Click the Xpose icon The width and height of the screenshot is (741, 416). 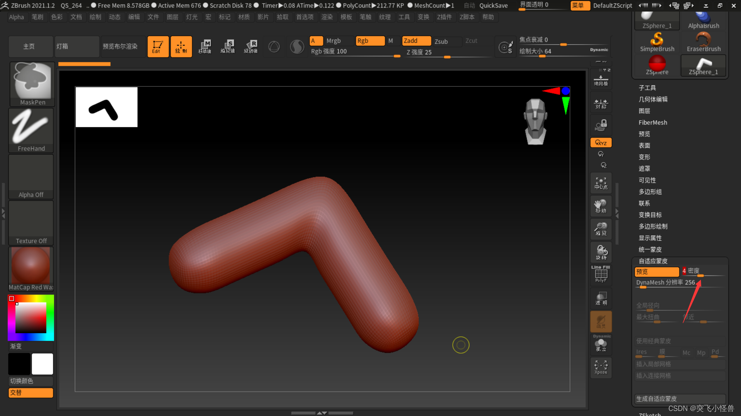point(601,367)
